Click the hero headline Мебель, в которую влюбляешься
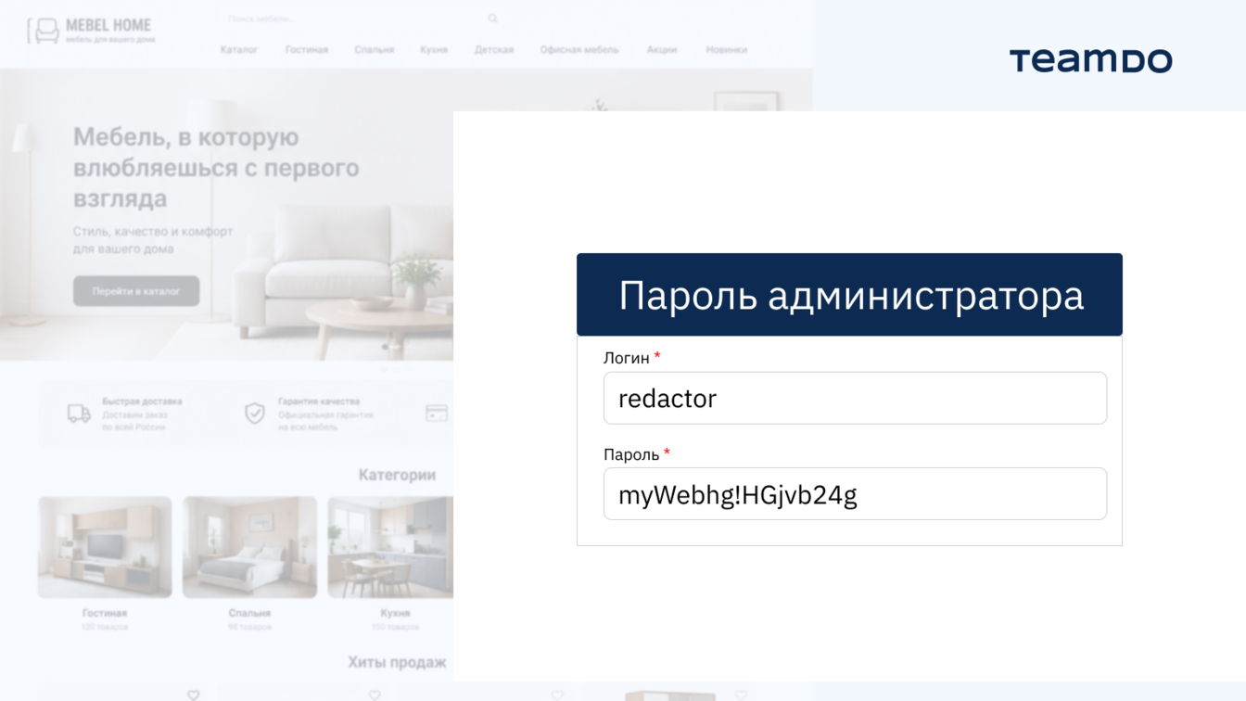 (x=216, y=168)
